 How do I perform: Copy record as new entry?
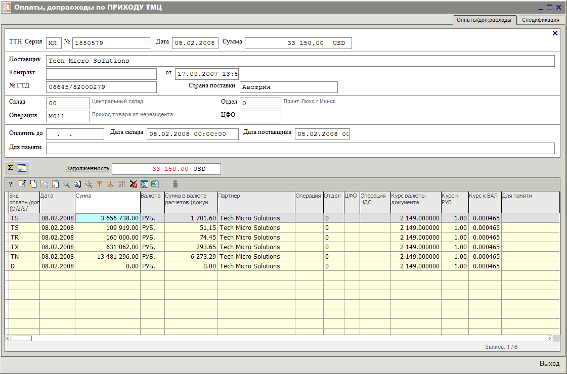tap(44, 184)
